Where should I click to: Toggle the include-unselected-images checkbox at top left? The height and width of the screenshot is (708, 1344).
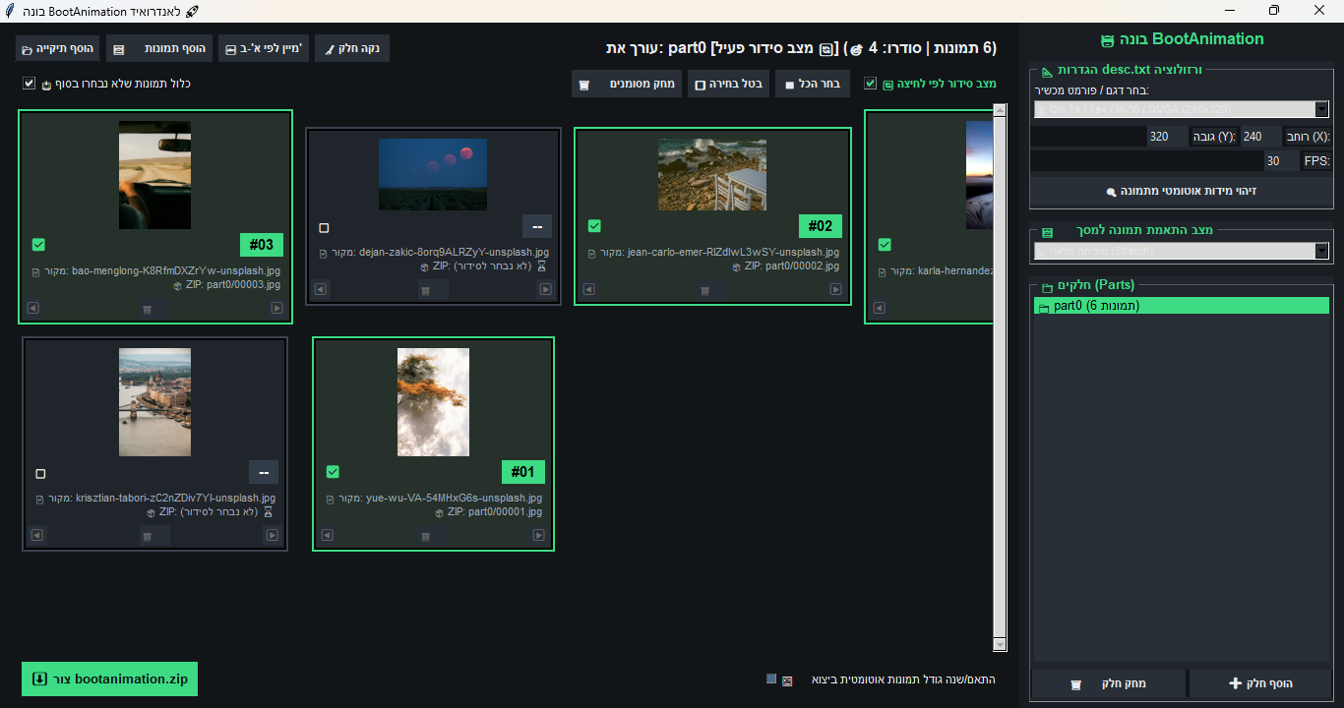point(29,84)
